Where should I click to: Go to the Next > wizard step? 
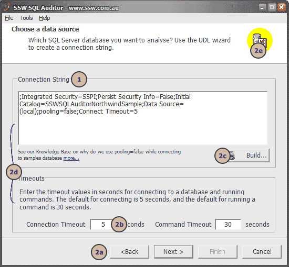coord(173,252)
